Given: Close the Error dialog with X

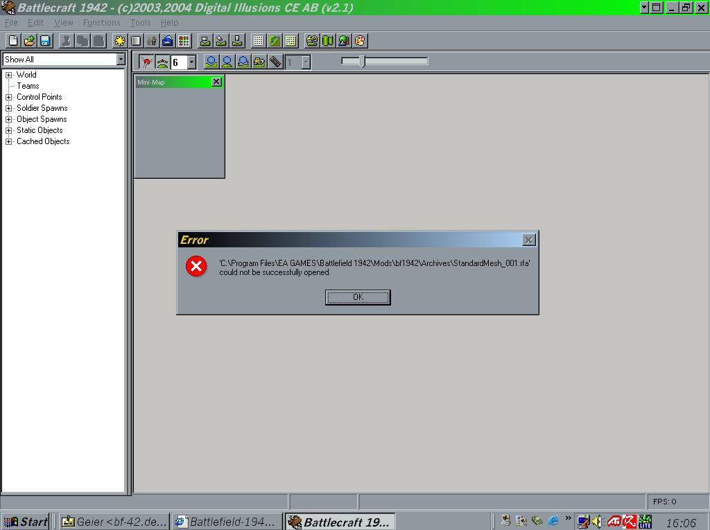Looking at the screenshot, I should pos(528,240).
